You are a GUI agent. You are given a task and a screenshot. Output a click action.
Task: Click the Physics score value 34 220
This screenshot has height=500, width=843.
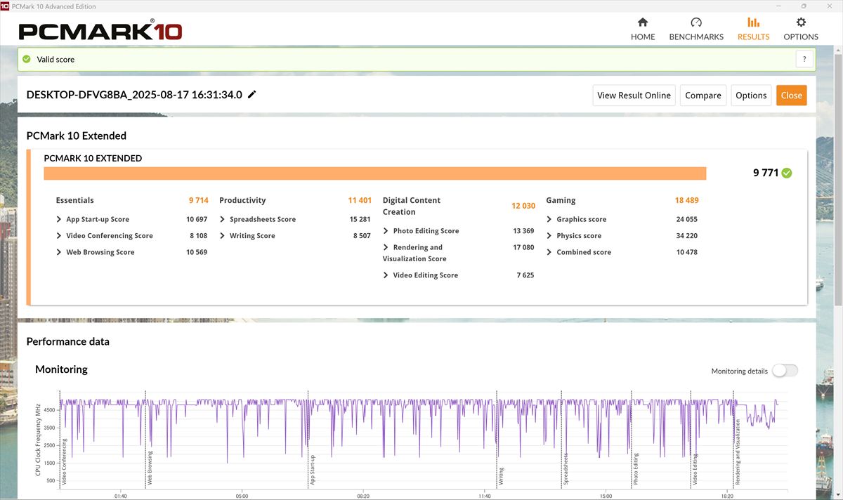[x=687, y=236]
